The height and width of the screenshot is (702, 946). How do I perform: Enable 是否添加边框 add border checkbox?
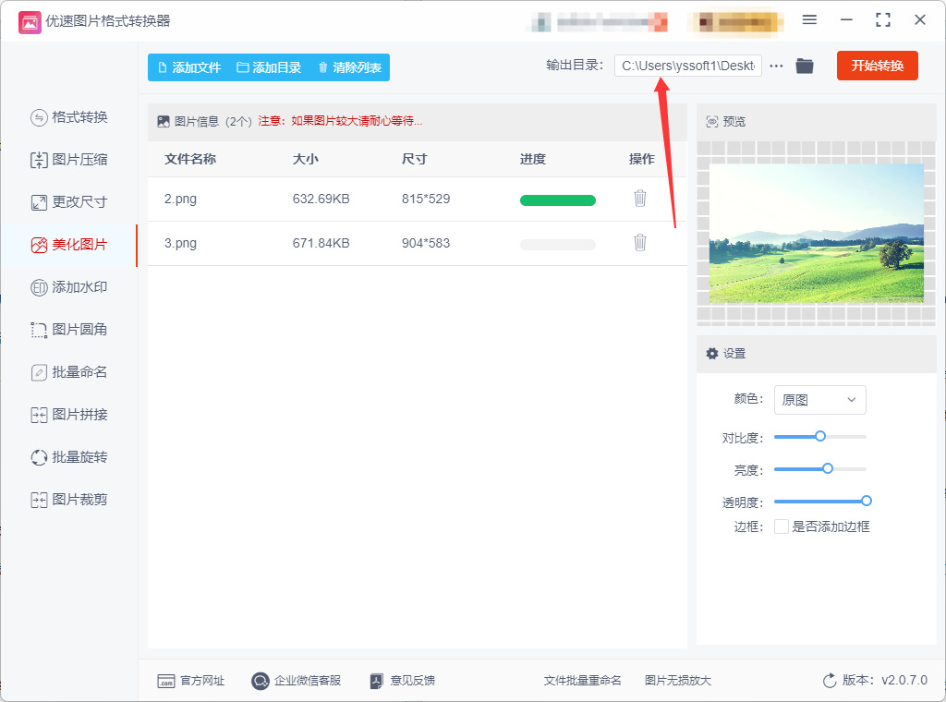pos(782,526)
